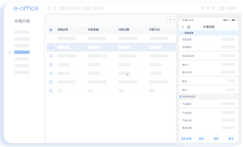Click the 采购合同 column header
The width and height of the screenshot is (243, 147).
click(x=62, y=30)
